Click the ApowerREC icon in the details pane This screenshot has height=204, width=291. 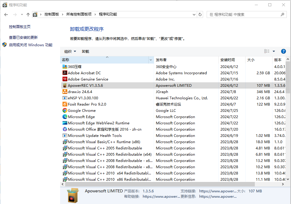(72, 195)
